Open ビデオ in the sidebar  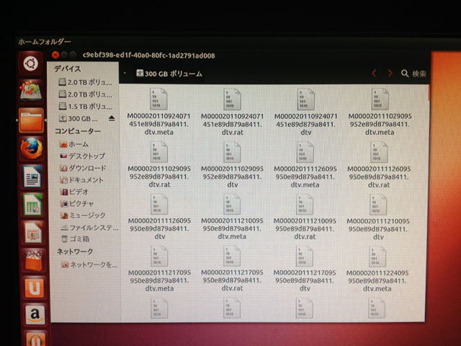point(74,192)
